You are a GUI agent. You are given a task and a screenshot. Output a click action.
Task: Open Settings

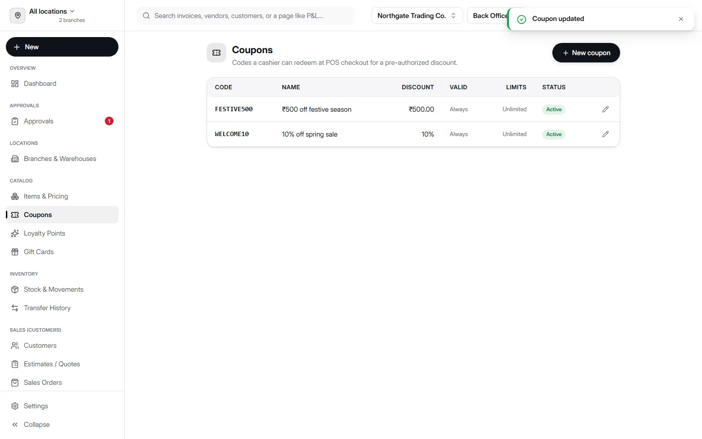click(62, 406)
